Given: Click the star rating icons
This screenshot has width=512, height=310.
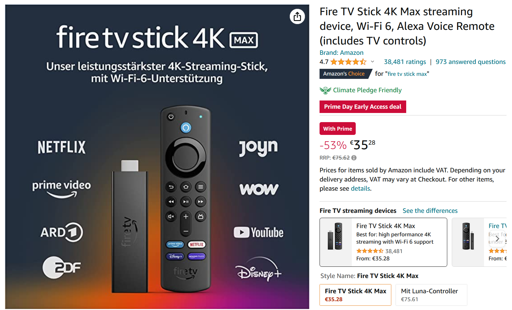Looking at the screenshot, I should click(x=348, y=62).
